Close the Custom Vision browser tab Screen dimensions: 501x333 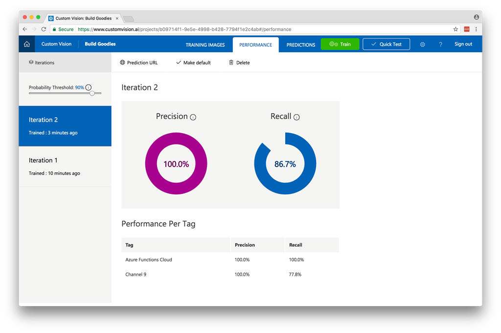pyautogui.click(x=117, y=19)
